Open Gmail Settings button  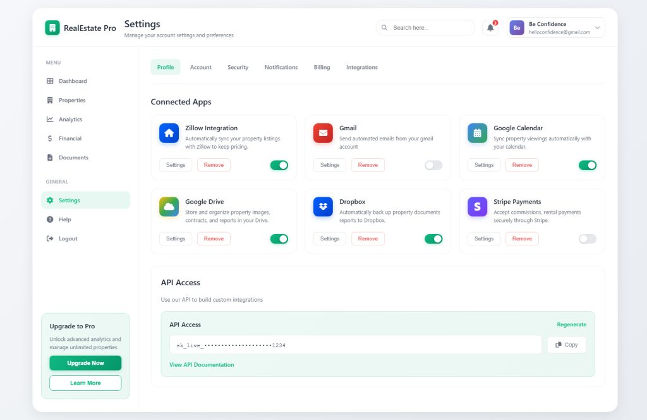tap(330, 165)
